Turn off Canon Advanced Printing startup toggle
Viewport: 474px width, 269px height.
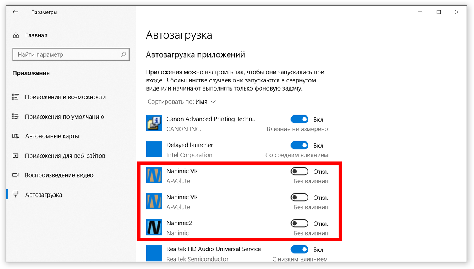point(299,119)
